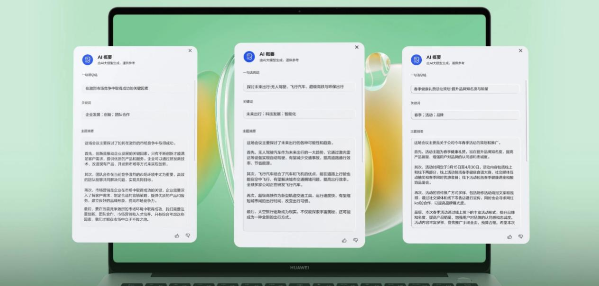Like the 未来出行 AI summary
Image resolution: width=599 pixels, height=286 pixels.
(x=344, y=240)
